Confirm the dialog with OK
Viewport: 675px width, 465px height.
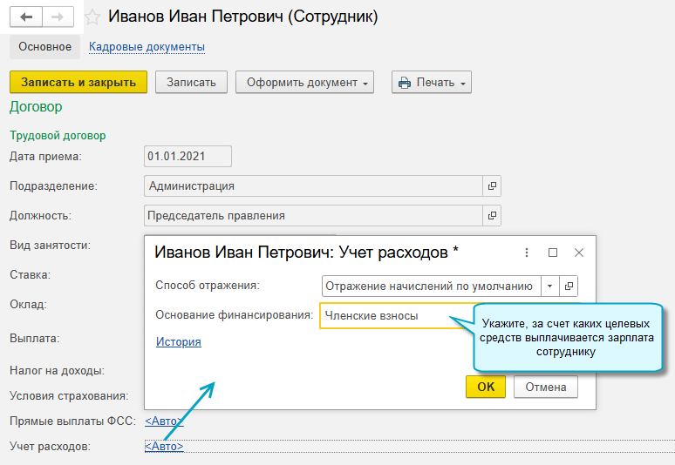coord(486,387)
